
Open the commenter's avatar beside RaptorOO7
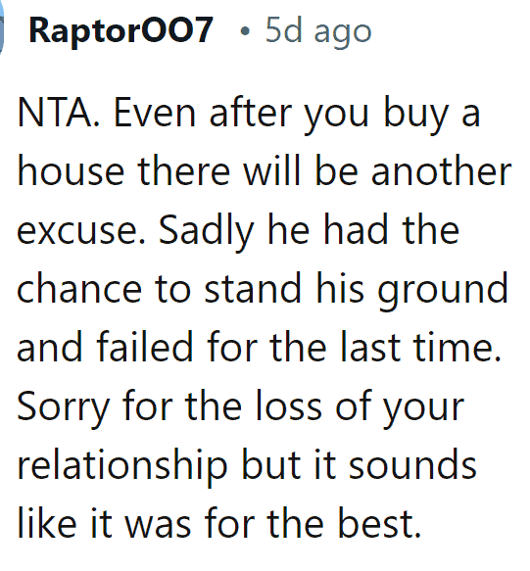[x=1, y=29]
